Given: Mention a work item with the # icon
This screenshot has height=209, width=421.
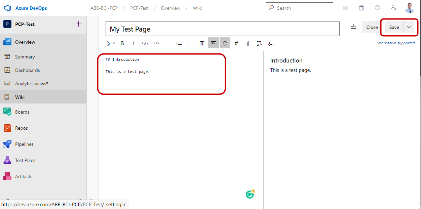Looking at the screenshot, I should coord(236,43).
